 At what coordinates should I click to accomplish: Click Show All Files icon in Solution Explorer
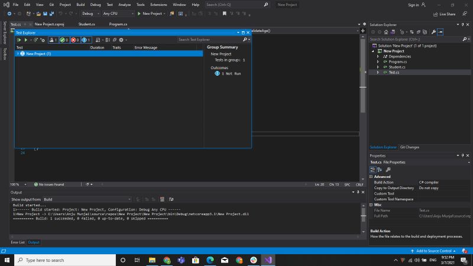[425, 32]
